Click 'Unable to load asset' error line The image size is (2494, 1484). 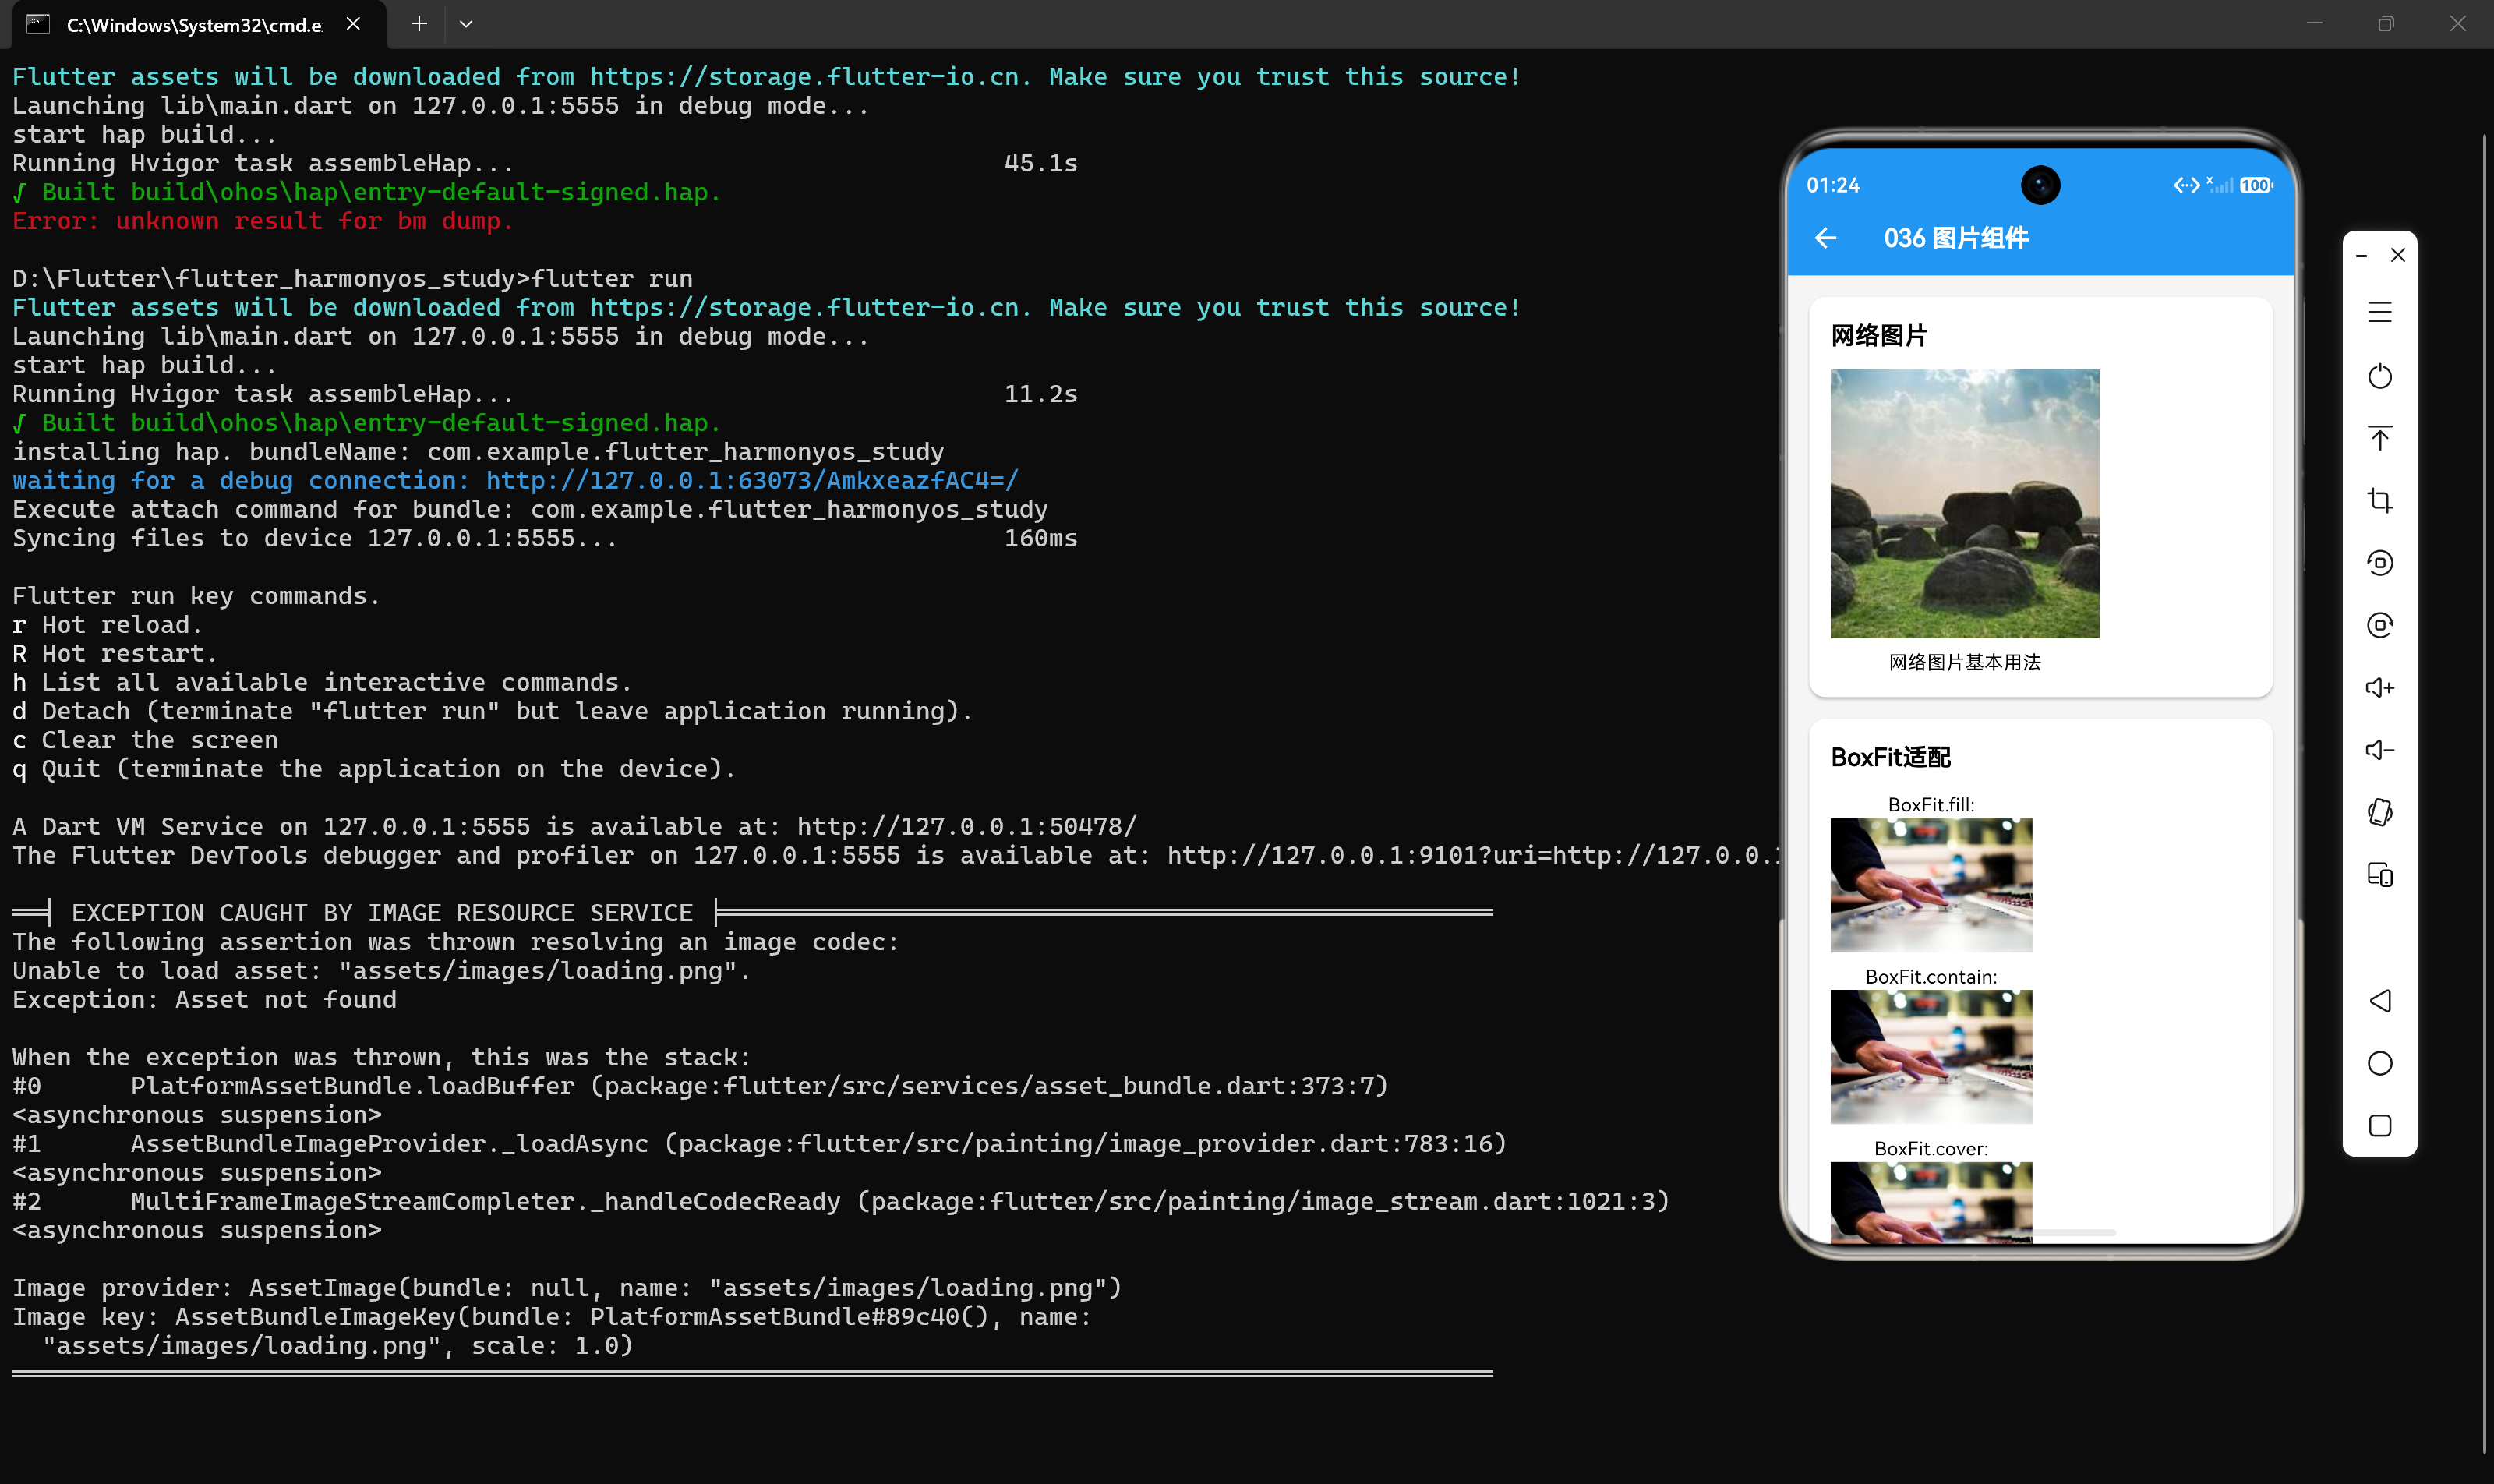[x=381, y=971]
